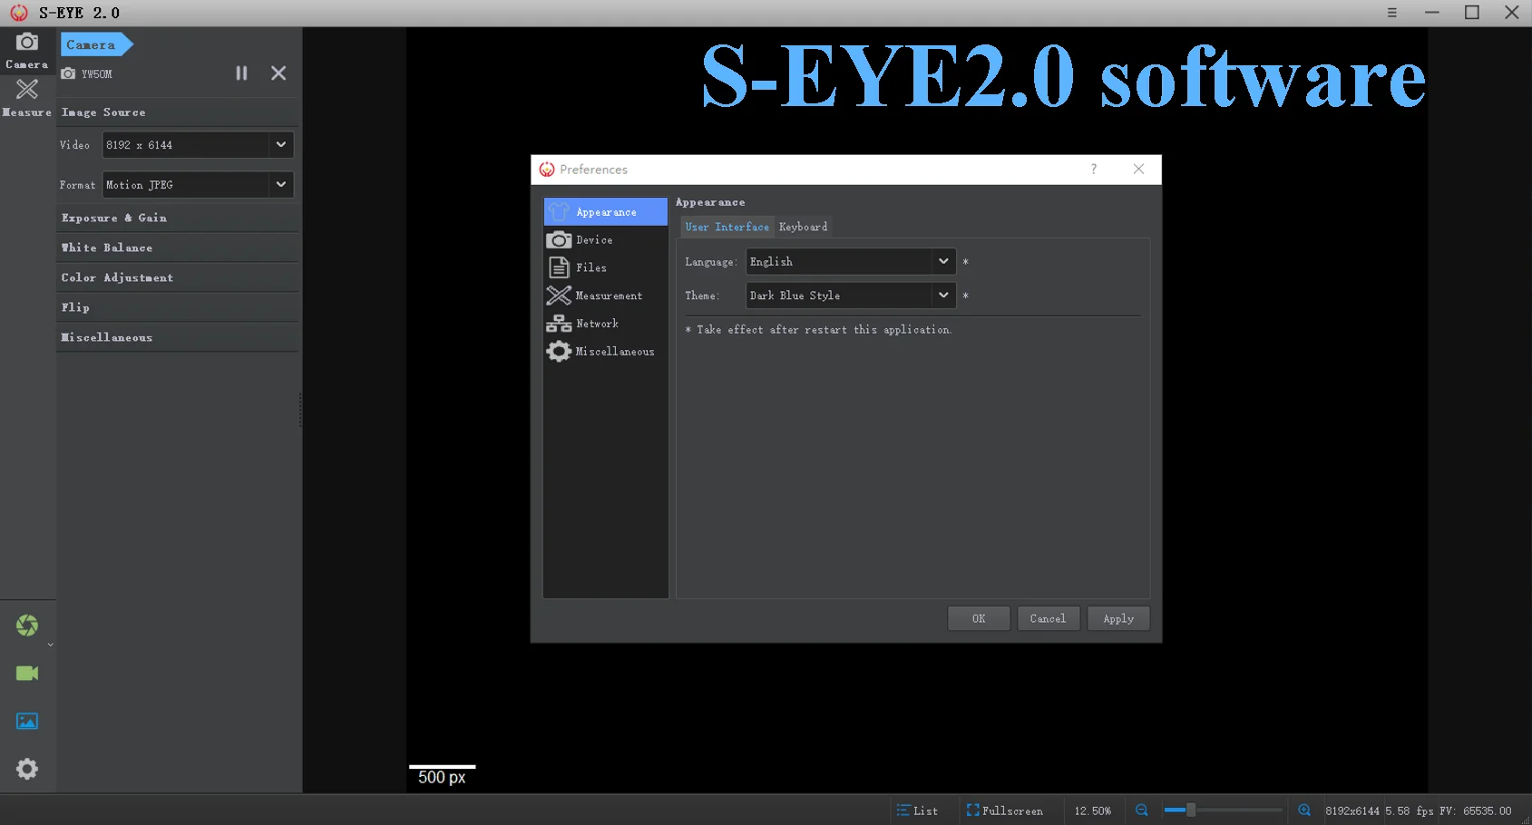Open the S-EYE title bar hamburger menu
This screenshot has height=825, width=1532.
click(x=1391, y=13)
